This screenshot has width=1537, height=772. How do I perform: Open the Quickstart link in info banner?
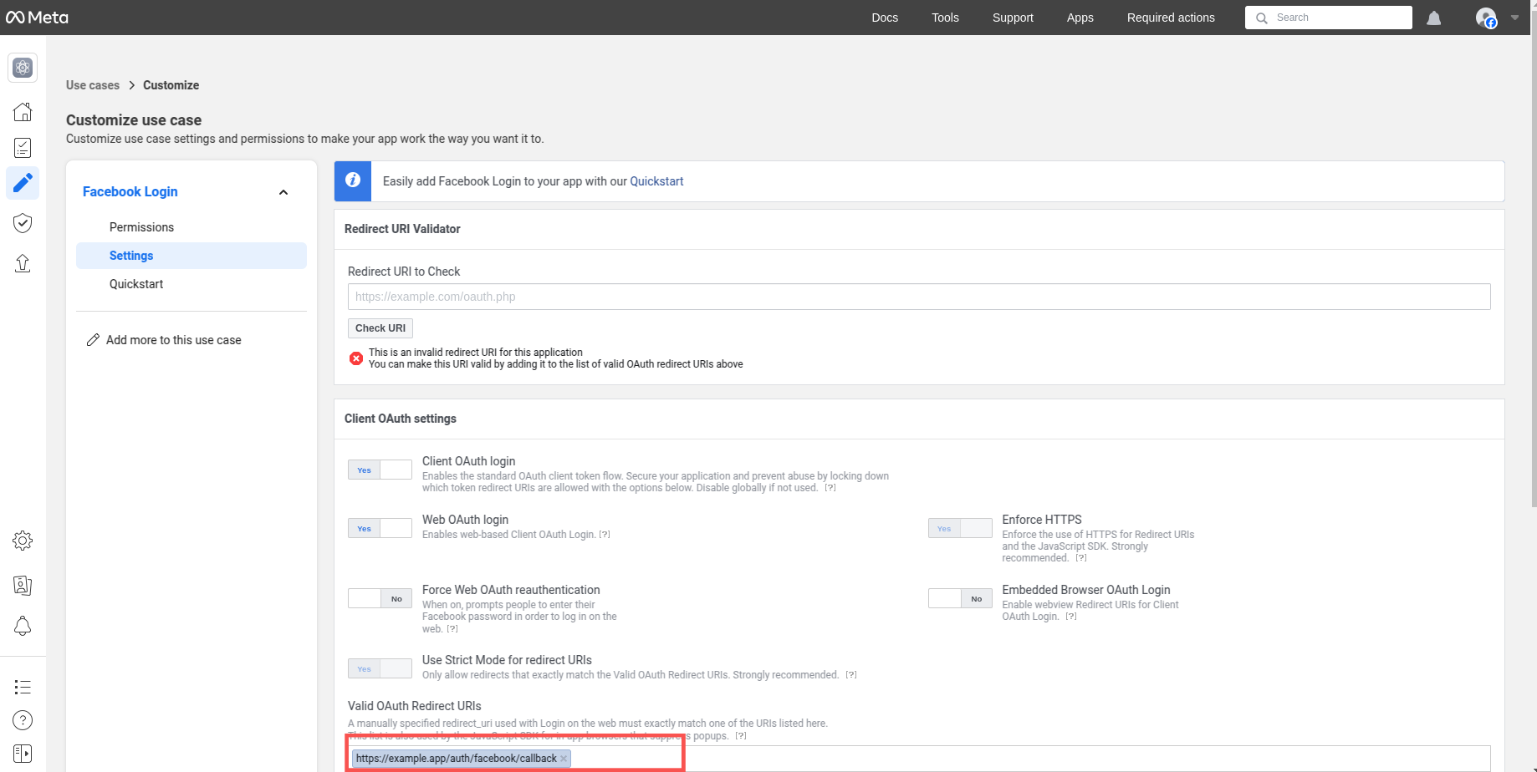656,181
